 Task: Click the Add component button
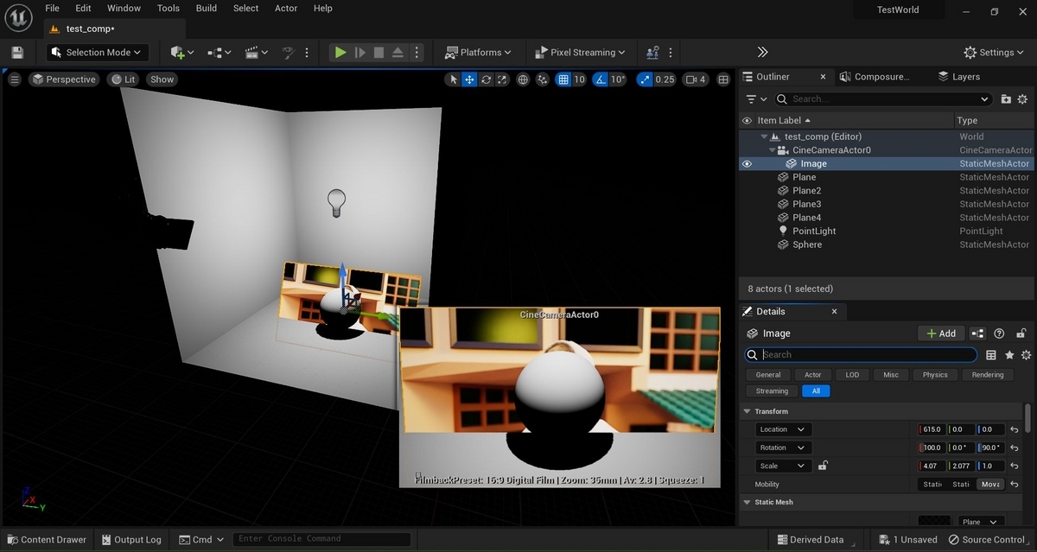pyautogui.click(x=941, y=333)
